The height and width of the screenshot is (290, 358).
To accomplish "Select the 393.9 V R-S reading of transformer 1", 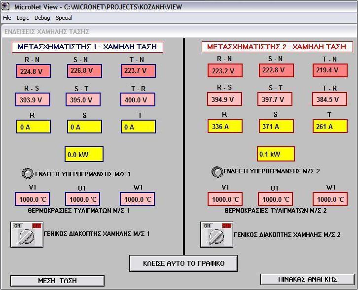I will pyautogui.click(x=33, y=99).
